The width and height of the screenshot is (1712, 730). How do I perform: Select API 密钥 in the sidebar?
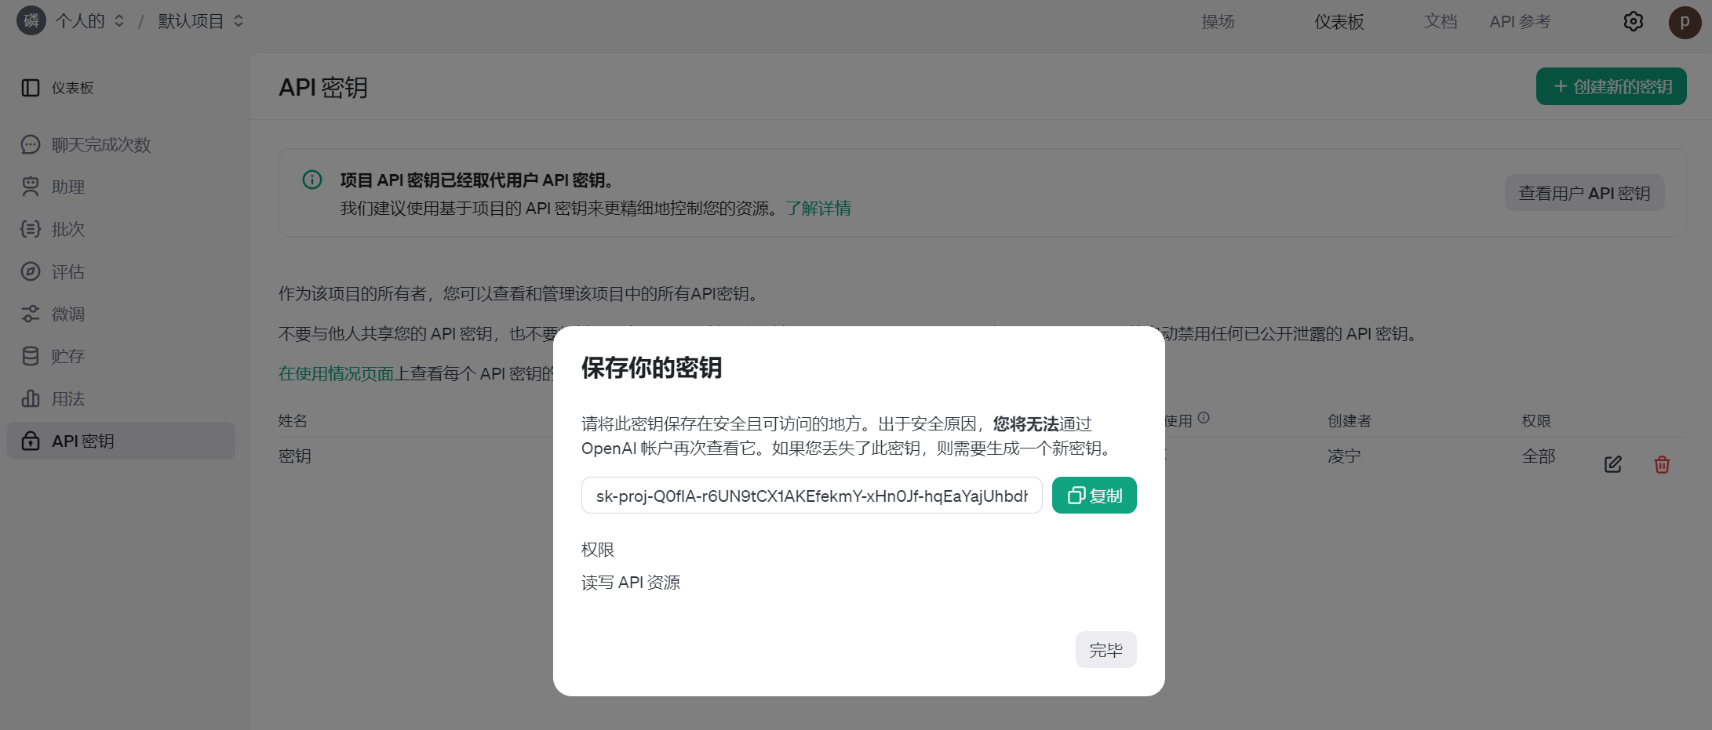(x=121, y=441)
